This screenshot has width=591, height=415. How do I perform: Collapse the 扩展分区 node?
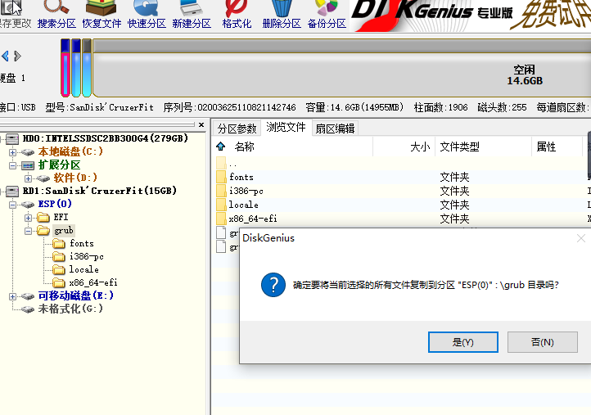[13, 165]
